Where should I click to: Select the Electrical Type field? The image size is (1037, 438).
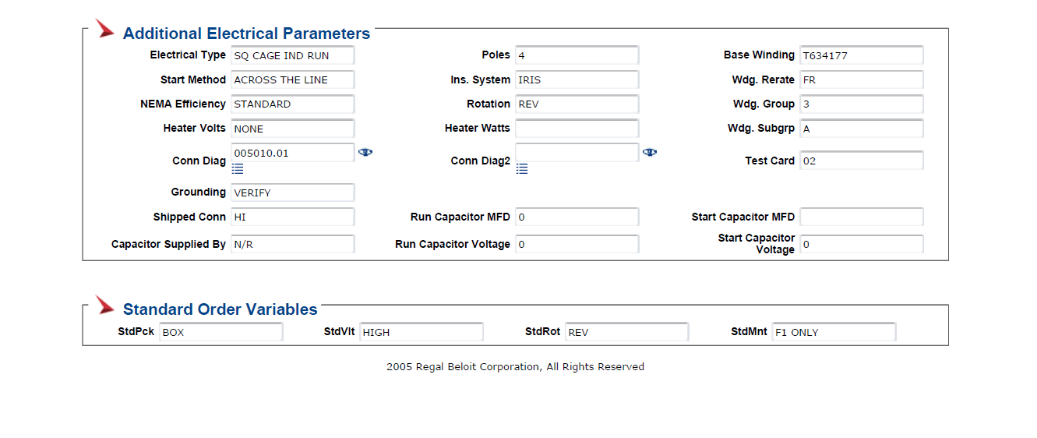(x=293, y=55)
